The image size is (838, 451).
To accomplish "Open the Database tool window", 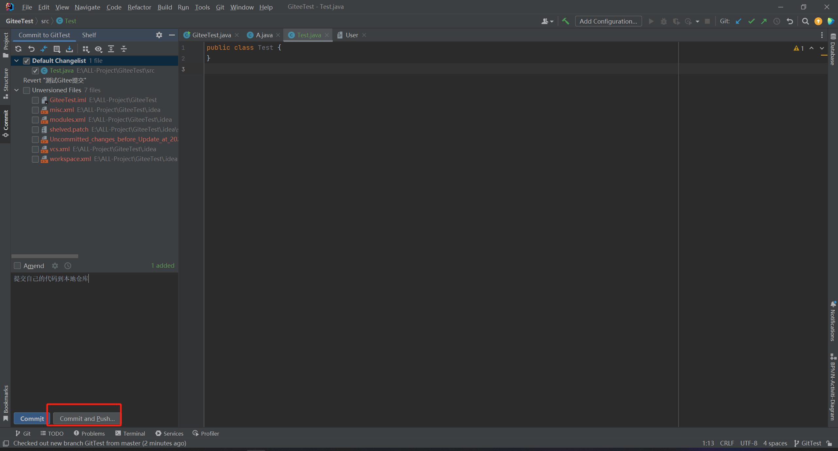I will coord(833,49).
